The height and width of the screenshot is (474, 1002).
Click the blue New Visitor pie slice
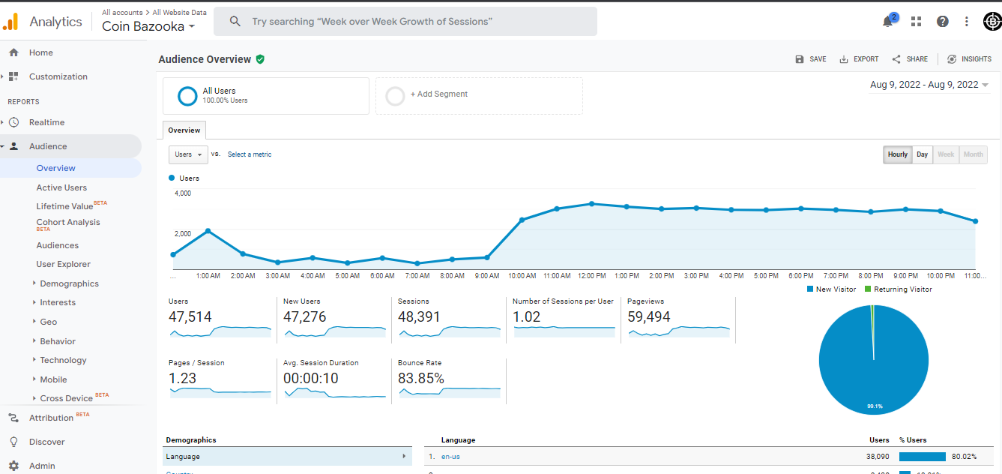(x=874, y=360)
